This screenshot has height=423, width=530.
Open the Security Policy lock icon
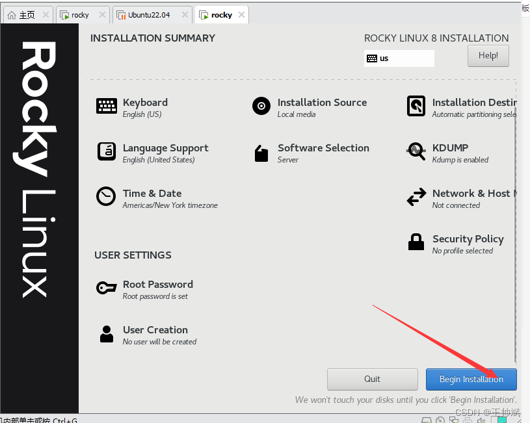(x=416, y=242)
